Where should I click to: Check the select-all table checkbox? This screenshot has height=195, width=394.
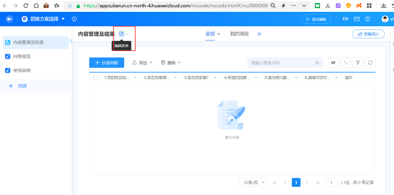[x=96, y=78]
